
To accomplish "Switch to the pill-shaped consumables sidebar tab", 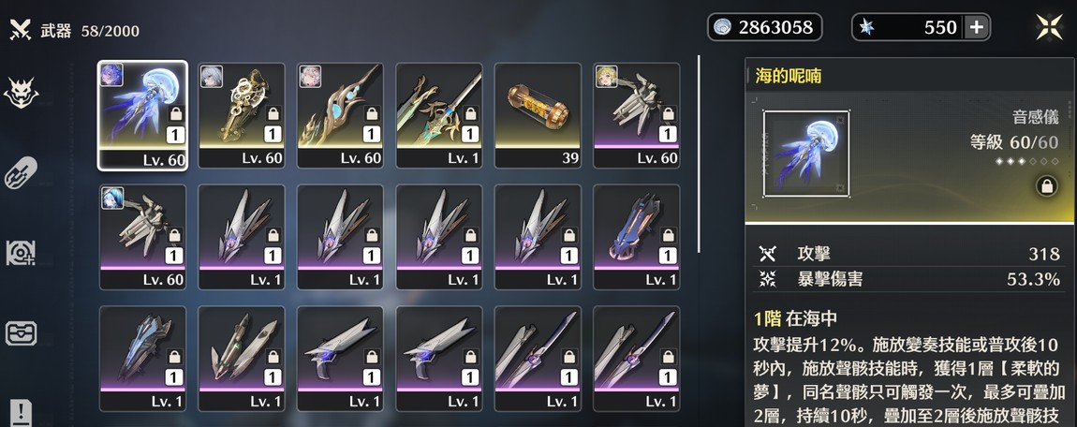I will point(21,172).
